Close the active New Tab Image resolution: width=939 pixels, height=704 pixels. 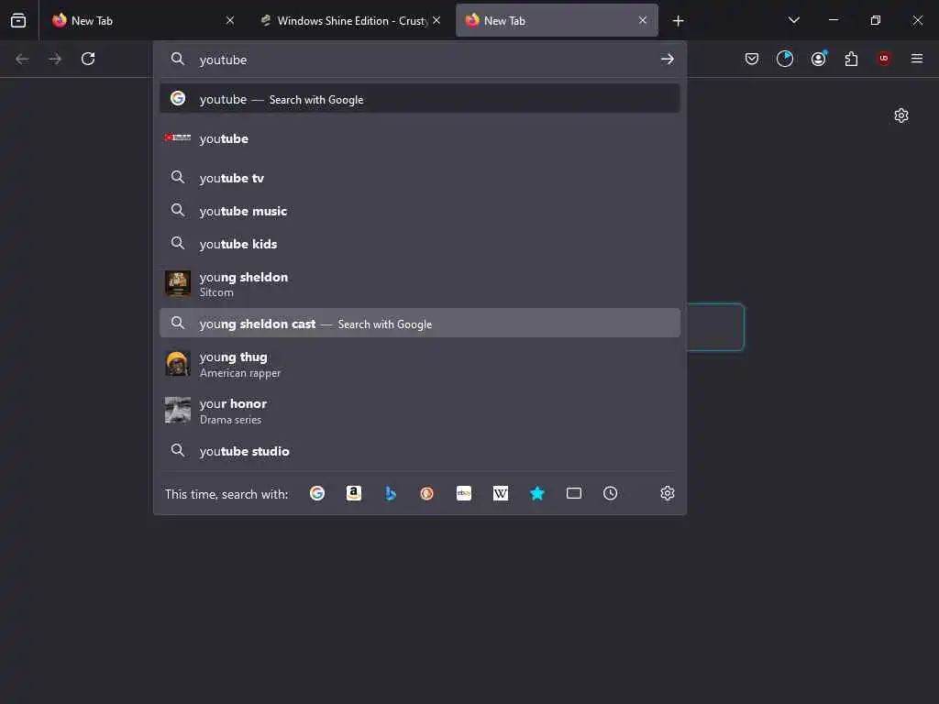[643, 20]
